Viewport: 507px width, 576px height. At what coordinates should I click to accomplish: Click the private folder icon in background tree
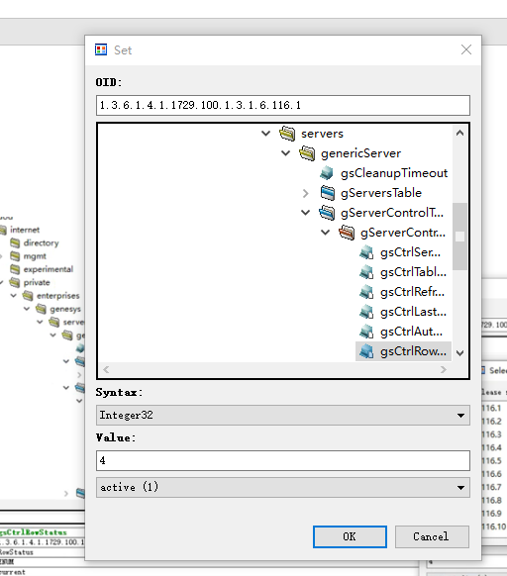coord(15,282)
